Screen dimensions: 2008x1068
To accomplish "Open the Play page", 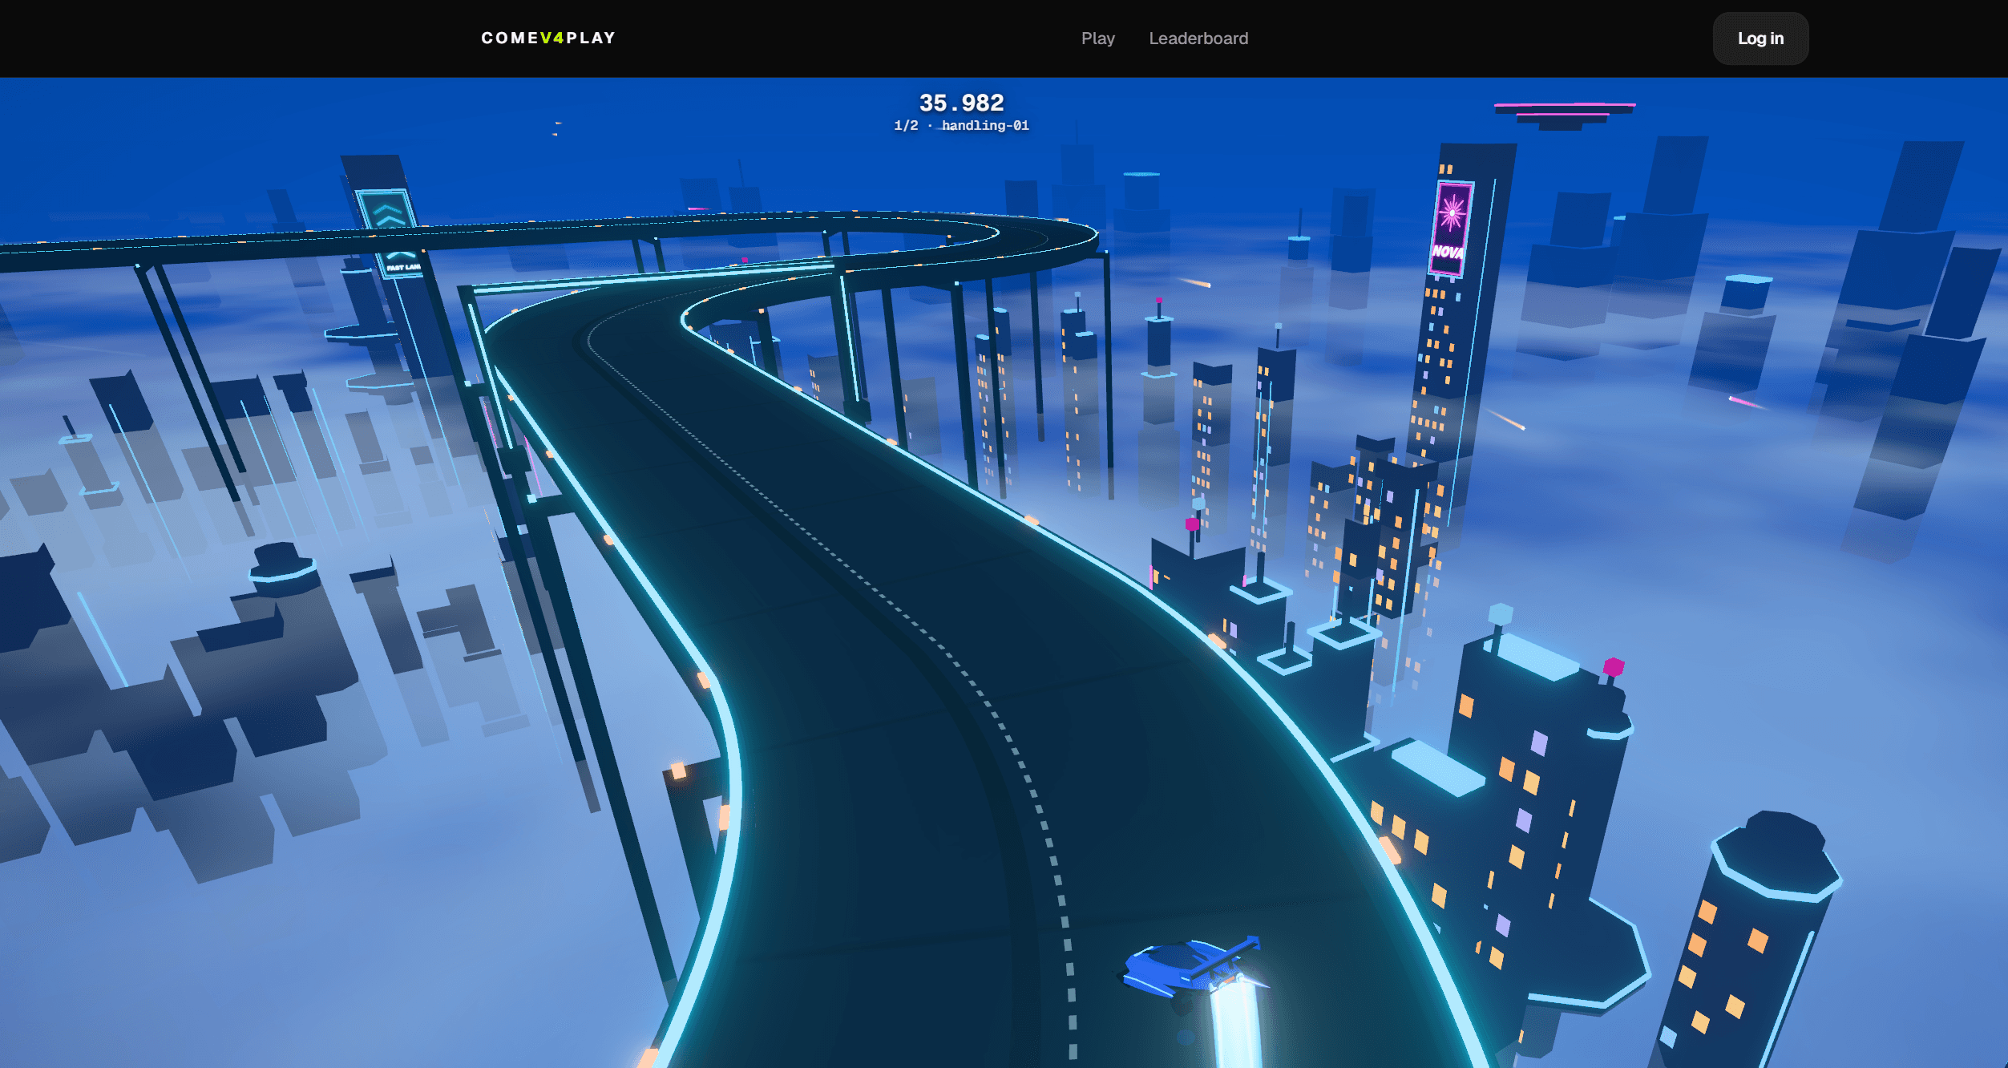I will pos(1097,38).
